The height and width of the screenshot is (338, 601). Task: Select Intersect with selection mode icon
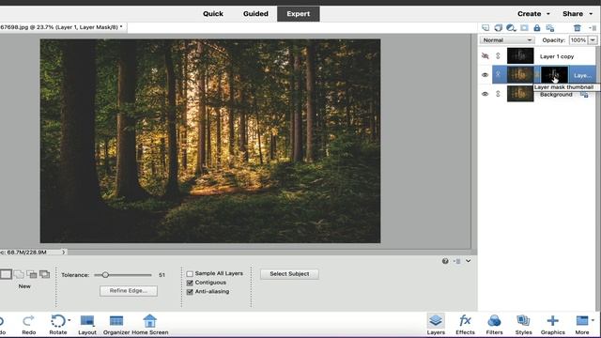[45, 274]
